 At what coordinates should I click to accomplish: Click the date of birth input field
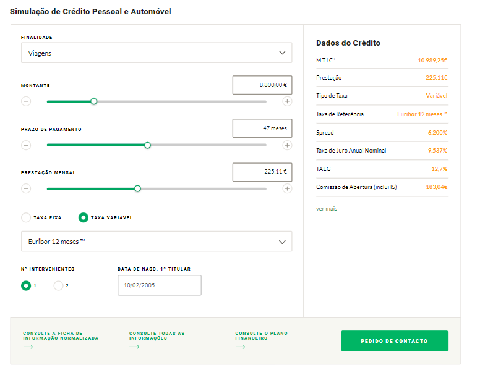[x=160, y=285]
